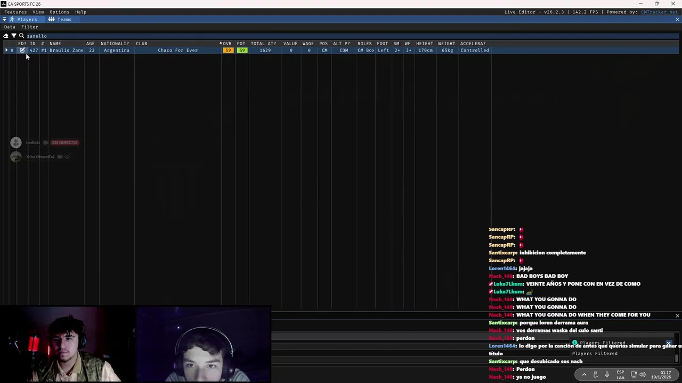The image size is (682, 383).
Task: Click the ROLES column header
Action: coord(364,44)
